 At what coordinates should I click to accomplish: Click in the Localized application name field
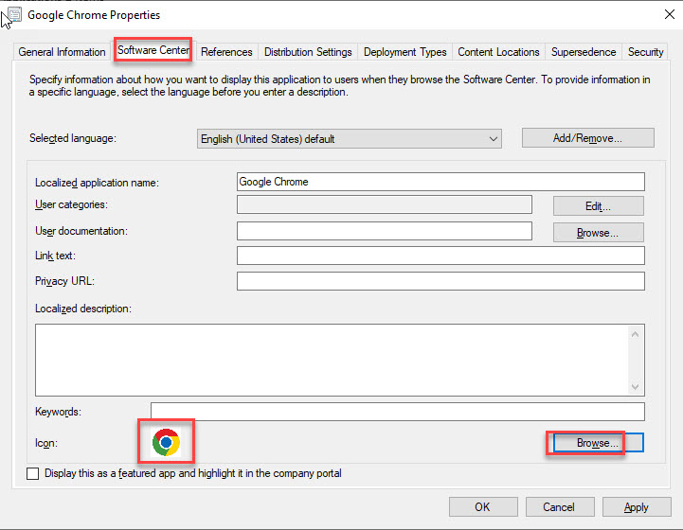click(440, 182)
